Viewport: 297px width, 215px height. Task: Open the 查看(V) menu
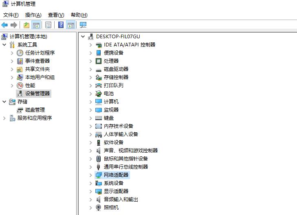point(56,15)
